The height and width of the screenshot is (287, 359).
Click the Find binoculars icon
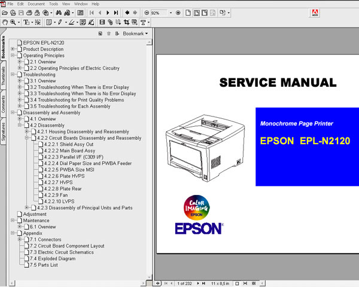(x=59, y=13)
